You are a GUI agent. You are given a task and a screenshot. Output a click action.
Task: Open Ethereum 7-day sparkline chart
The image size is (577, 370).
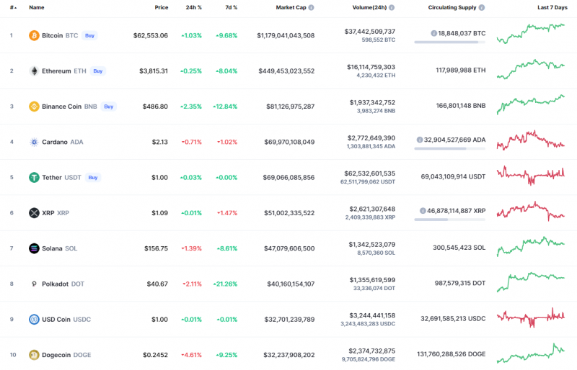pos(531,69)
